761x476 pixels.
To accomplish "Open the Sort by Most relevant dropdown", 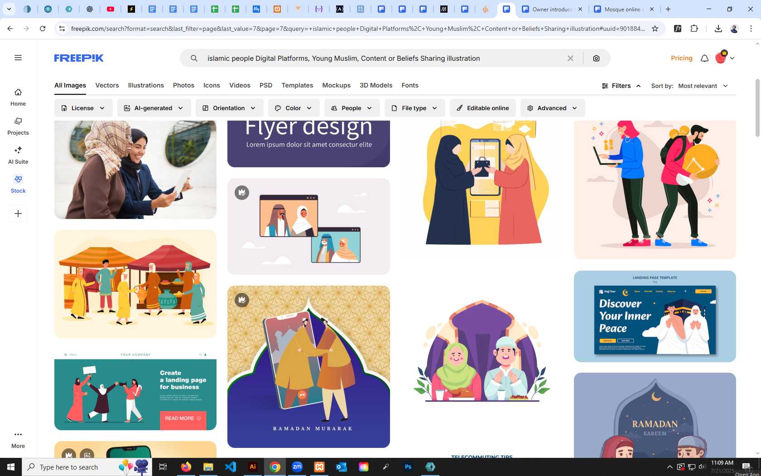I will 703,86.
